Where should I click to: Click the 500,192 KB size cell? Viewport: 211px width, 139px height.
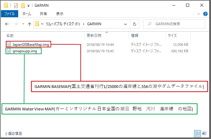[180, 51]
